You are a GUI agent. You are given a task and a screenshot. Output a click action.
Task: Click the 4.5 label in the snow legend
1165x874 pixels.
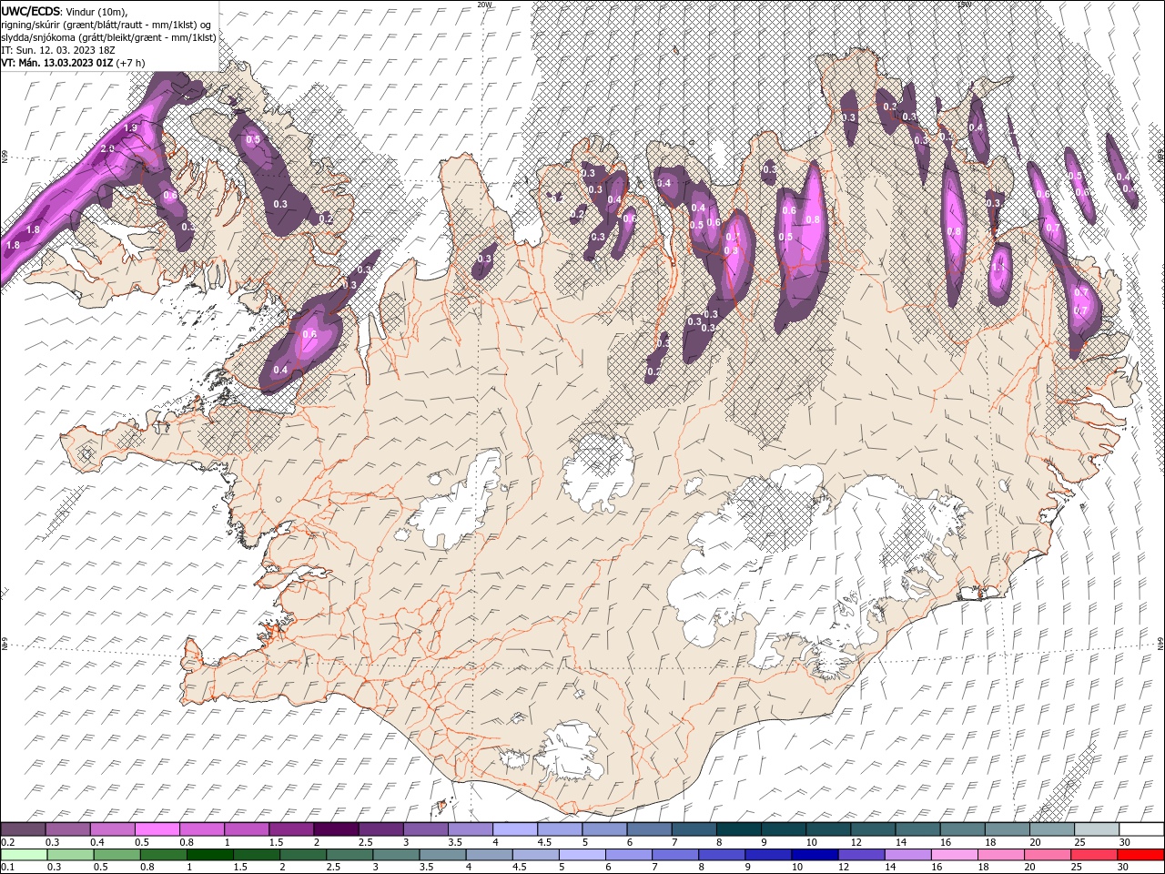point(544,842)
